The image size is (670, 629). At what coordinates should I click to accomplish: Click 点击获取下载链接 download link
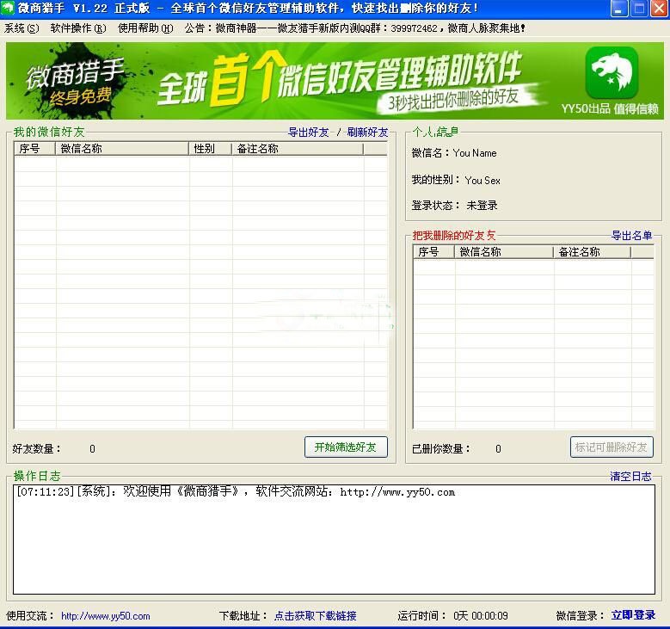click(x=316, y=616)
